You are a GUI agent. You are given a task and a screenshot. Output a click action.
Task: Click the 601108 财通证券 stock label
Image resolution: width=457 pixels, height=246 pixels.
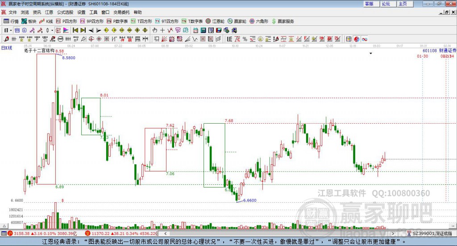(439, 51)
